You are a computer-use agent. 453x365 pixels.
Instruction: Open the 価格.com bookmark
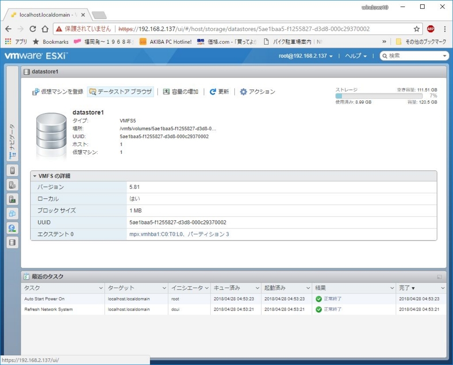(227, 42)
